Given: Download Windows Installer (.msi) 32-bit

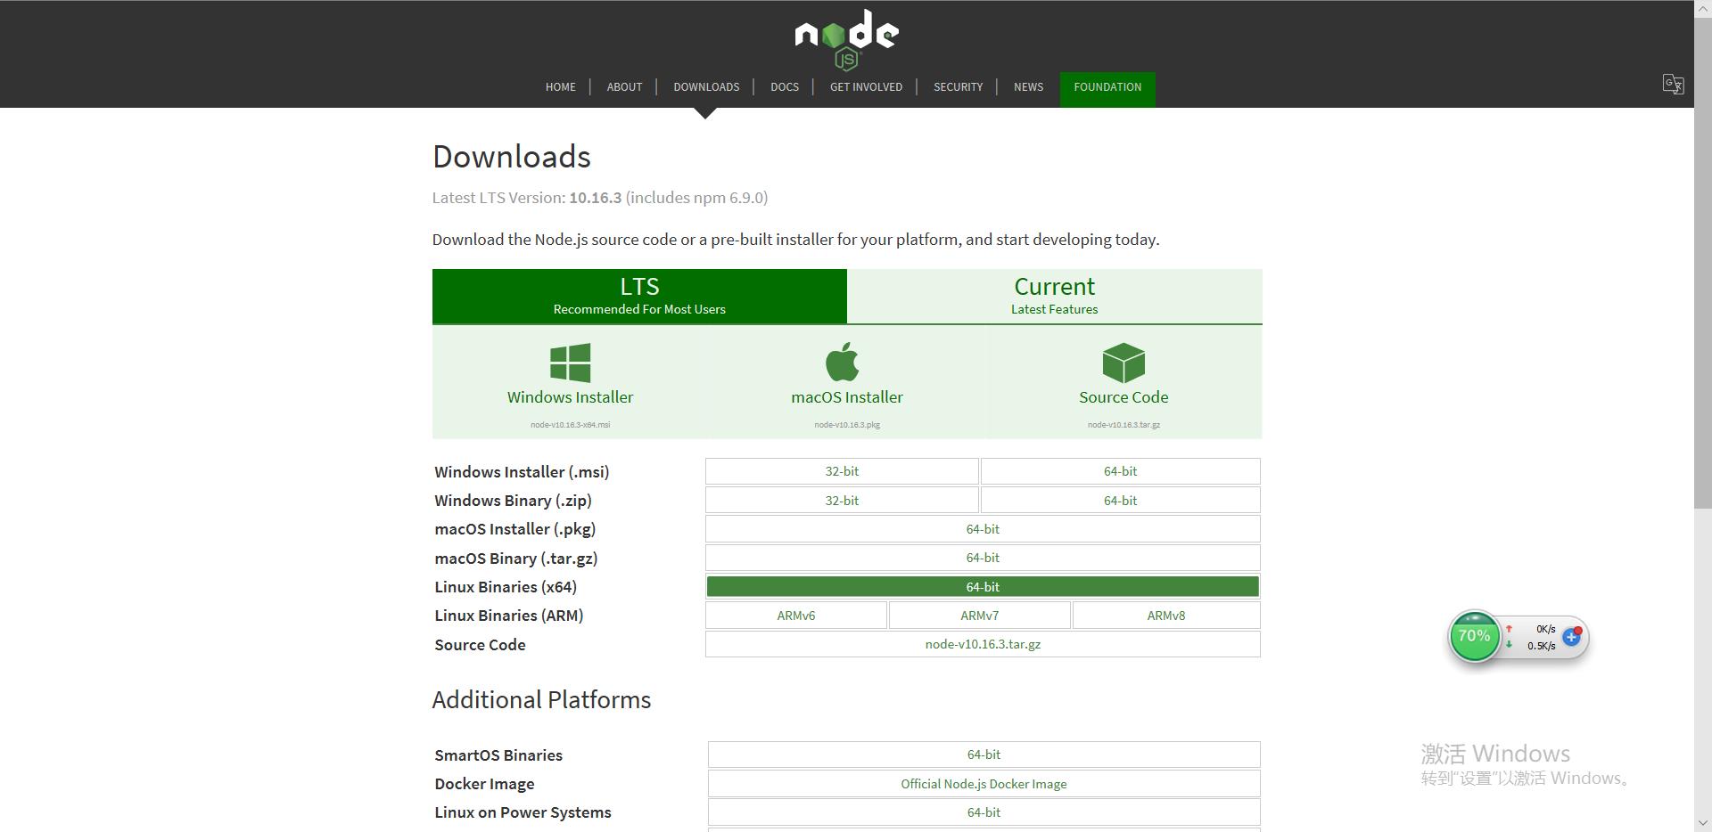Looking at the screenshot, I should point(842,471).
